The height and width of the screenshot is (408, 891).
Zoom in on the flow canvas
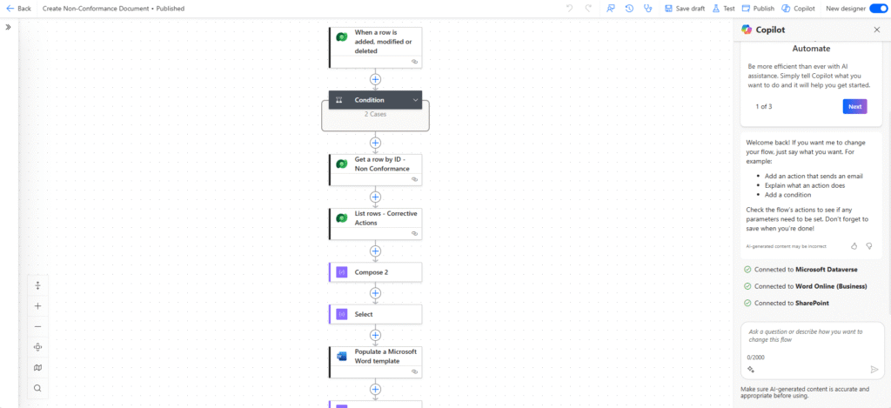click(37, 306)
